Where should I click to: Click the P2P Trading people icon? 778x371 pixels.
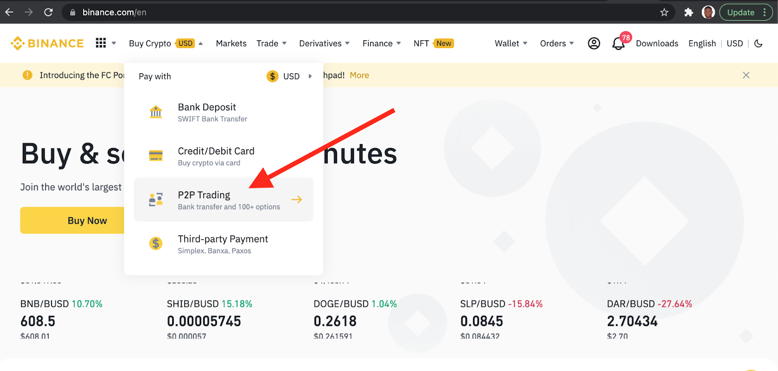click(x=156, y=200)
